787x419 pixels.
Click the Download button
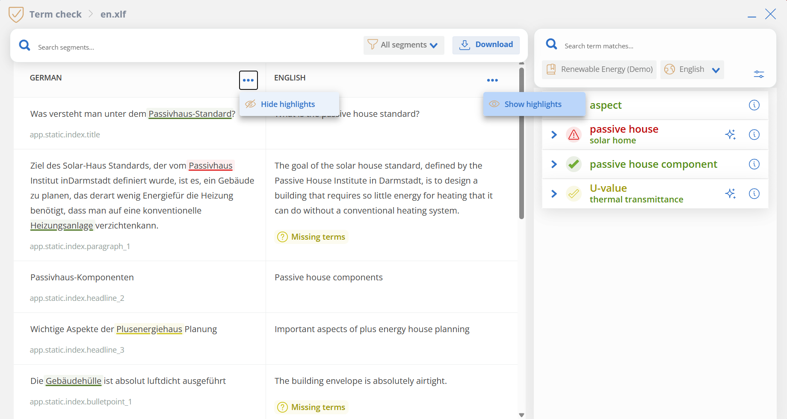(x=486, y=45)
